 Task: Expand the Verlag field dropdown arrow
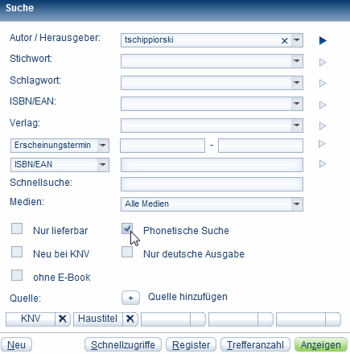point(297,126)
